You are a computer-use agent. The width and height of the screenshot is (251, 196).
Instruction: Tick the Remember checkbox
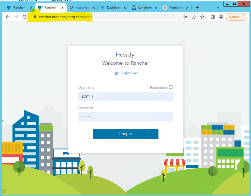pyautogui.click(x=171, y=87)
